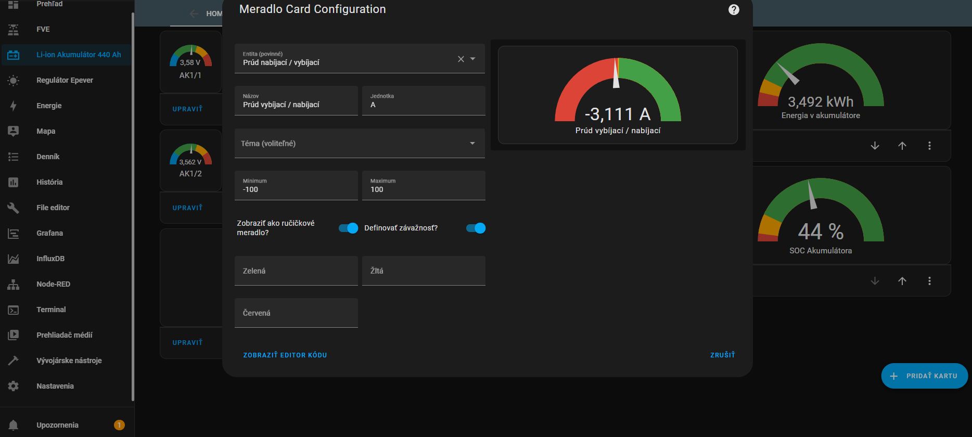Click the Grafana sidebar icon
Screen dimensions: 972x437
point(14,233)
